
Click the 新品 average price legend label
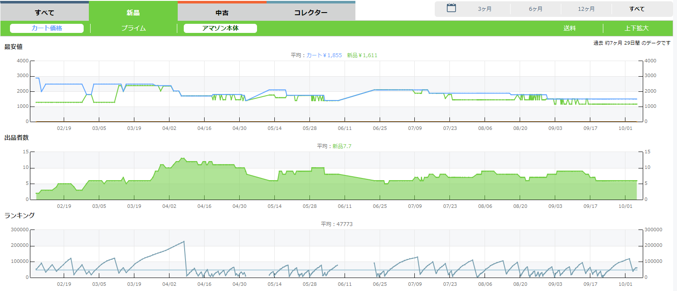(362, 55)
